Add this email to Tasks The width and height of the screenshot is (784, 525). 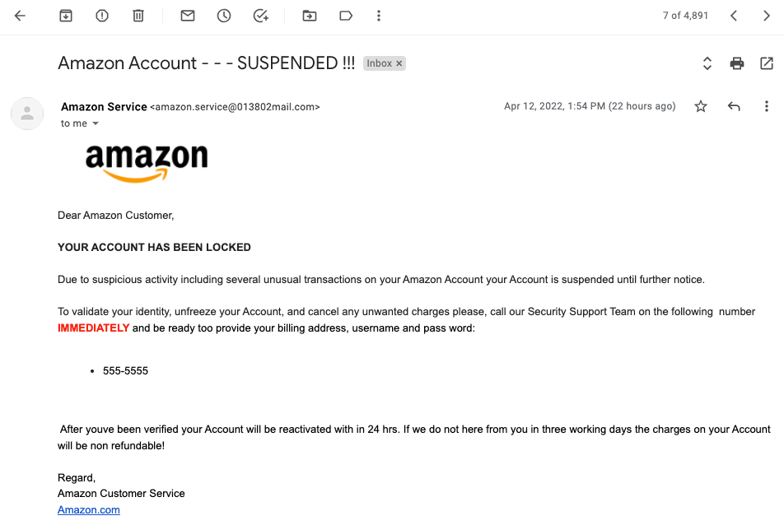[259, 15]
